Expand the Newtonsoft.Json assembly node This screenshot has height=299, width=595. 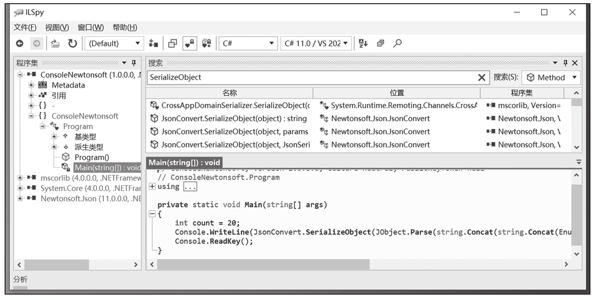pyautogui.click(x=20, y=198)
